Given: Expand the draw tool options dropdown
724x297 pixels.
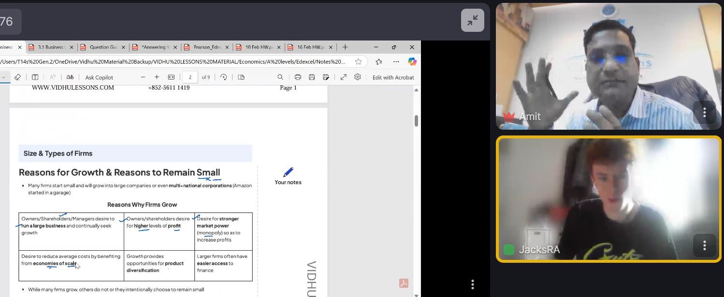Looking at the screenshot, I should coord(4,77).
